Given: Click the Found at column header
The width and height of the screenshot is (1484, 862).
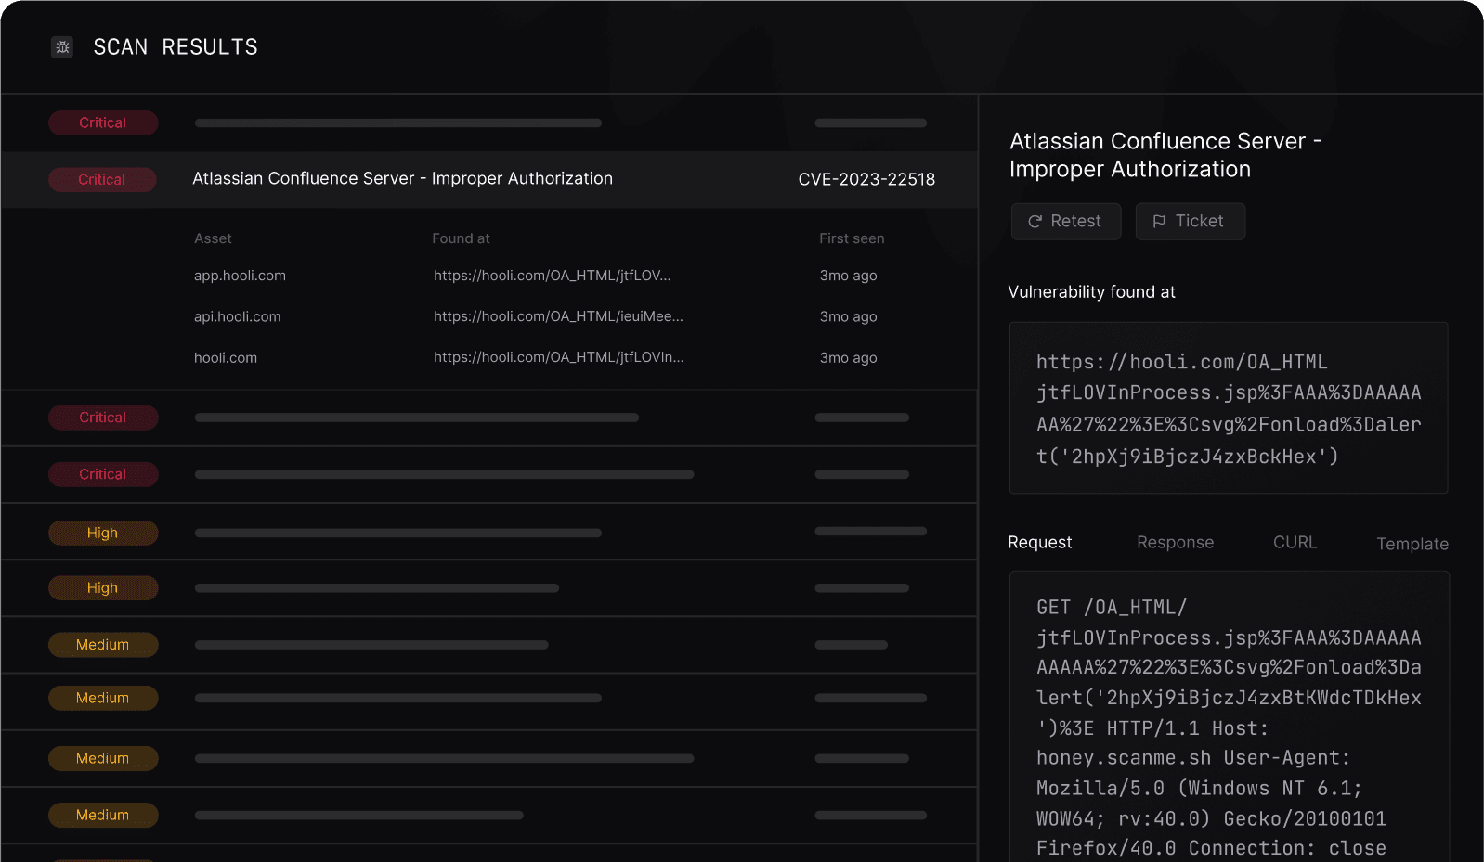Looking at the screenshot, I should click(x=461, y=238).
